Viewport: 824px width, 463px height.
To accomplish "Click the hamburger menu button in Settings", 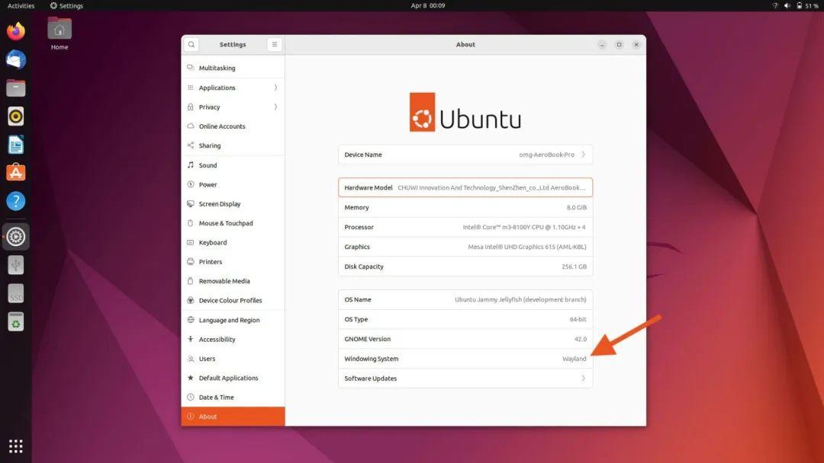I will 274,44.
